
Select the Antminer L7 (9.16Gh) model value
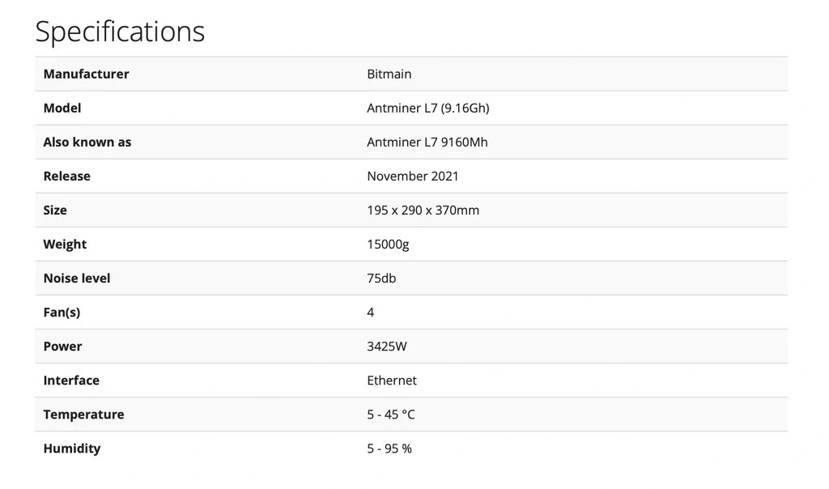[x=427, y=108]
